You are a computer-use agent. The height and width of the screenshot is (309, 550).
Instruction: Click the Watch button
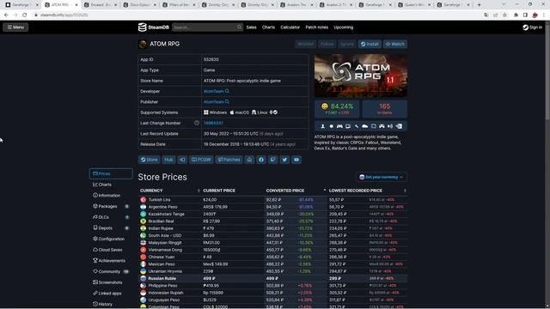395,44
